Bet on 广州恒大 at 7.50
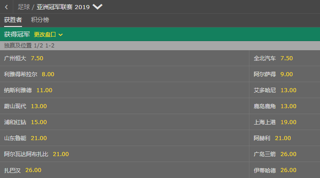Viewport: 320px width, 178px height. pyautogui.click(x=125, y=58)
